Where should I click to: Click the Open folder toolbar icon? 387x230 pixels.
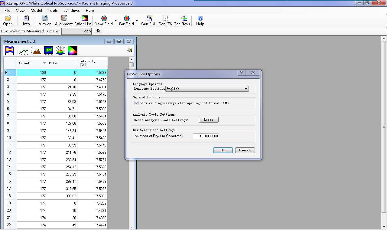(8, 21)
